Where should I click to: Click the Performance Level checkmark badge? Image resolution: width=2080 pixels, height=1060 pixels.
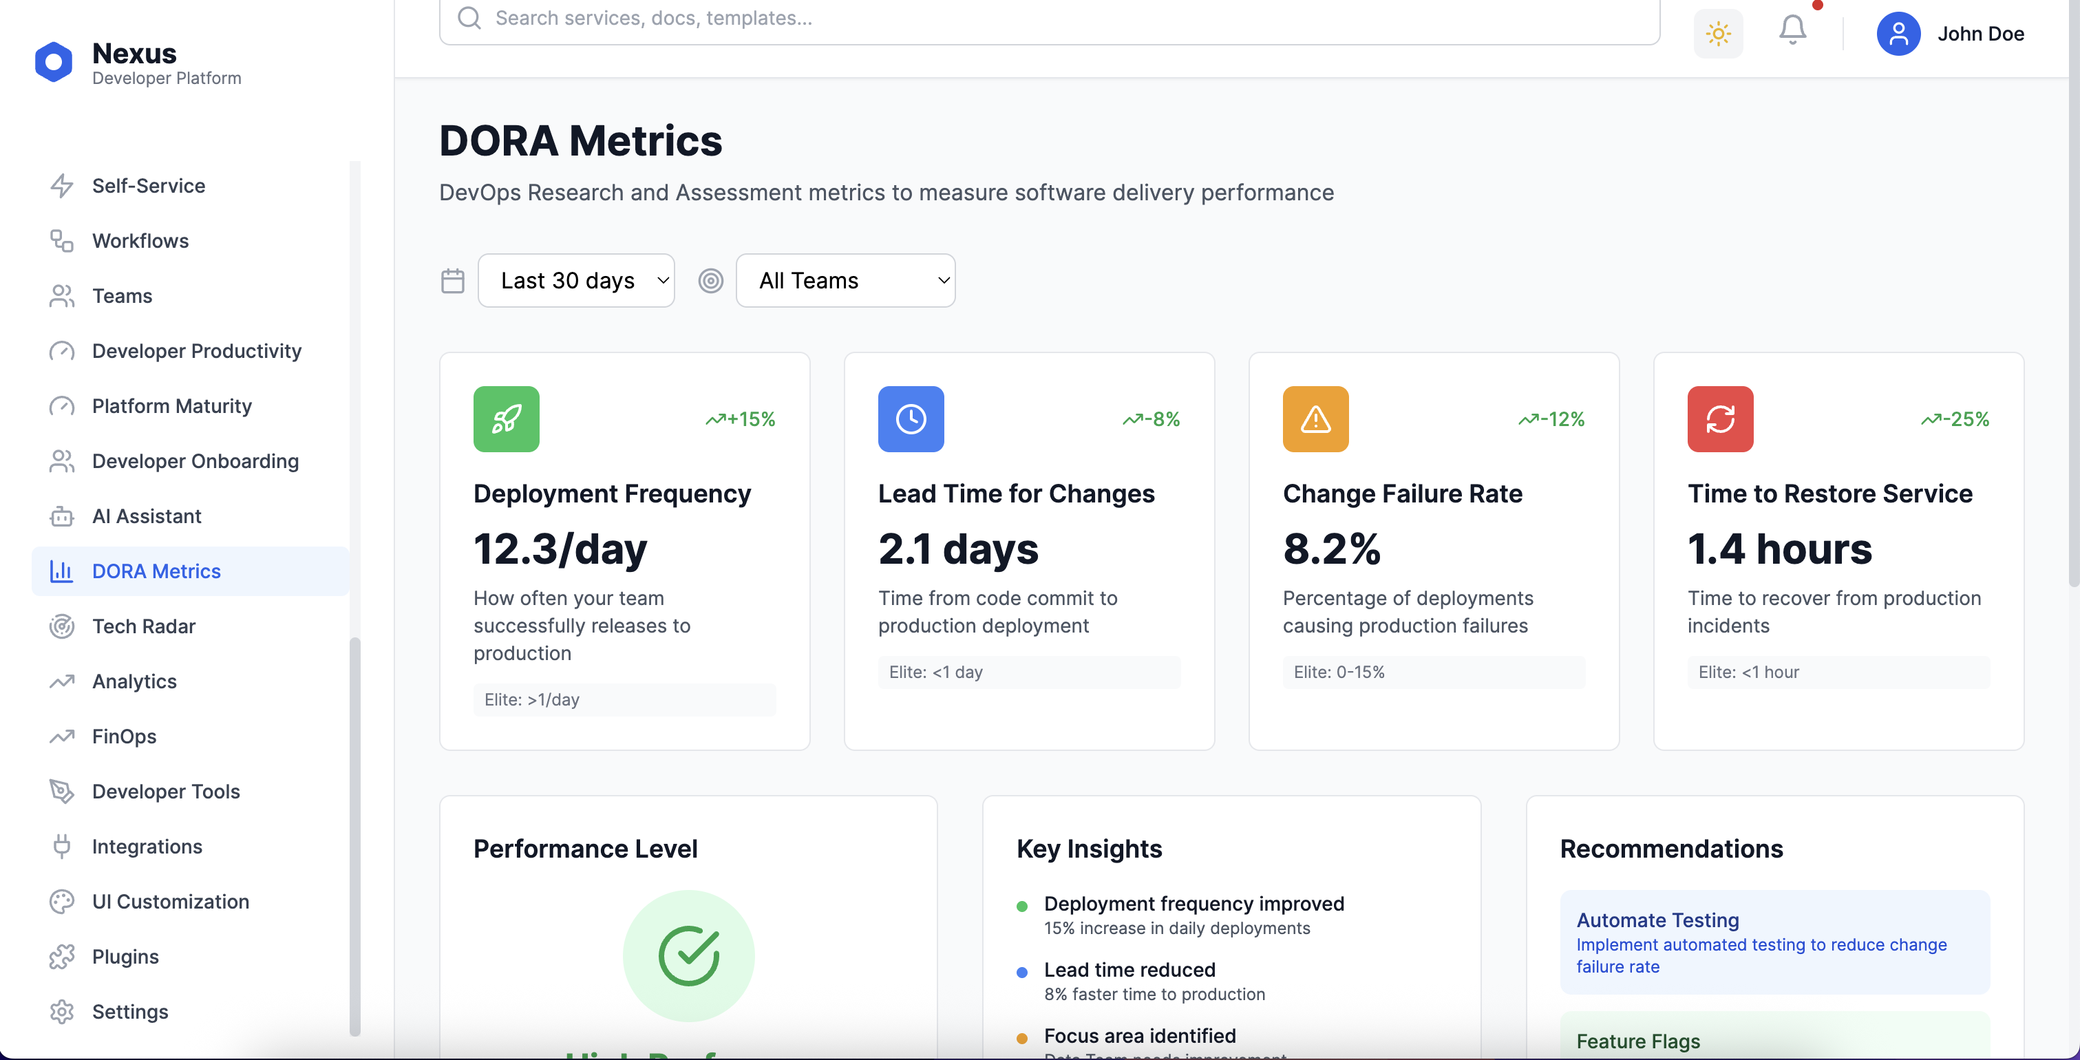(688, 956)
